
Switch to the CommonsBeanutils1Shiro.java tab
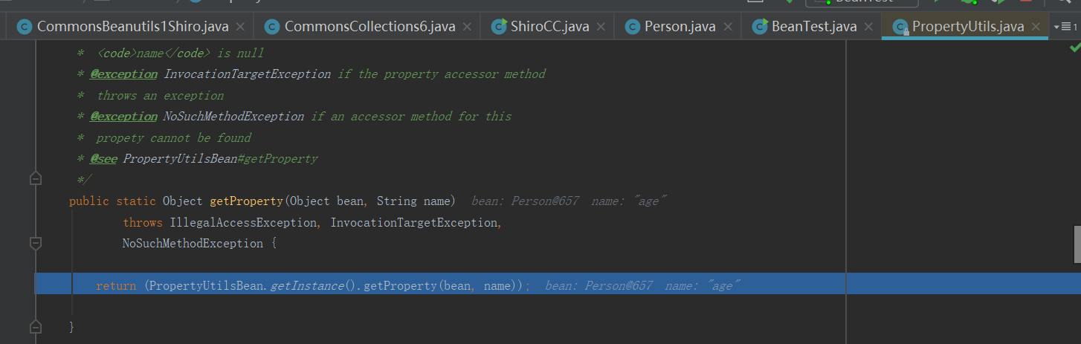pos(132,27)
